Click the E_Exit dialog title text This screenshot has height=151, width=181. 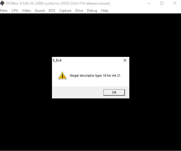tap(57, 60)
